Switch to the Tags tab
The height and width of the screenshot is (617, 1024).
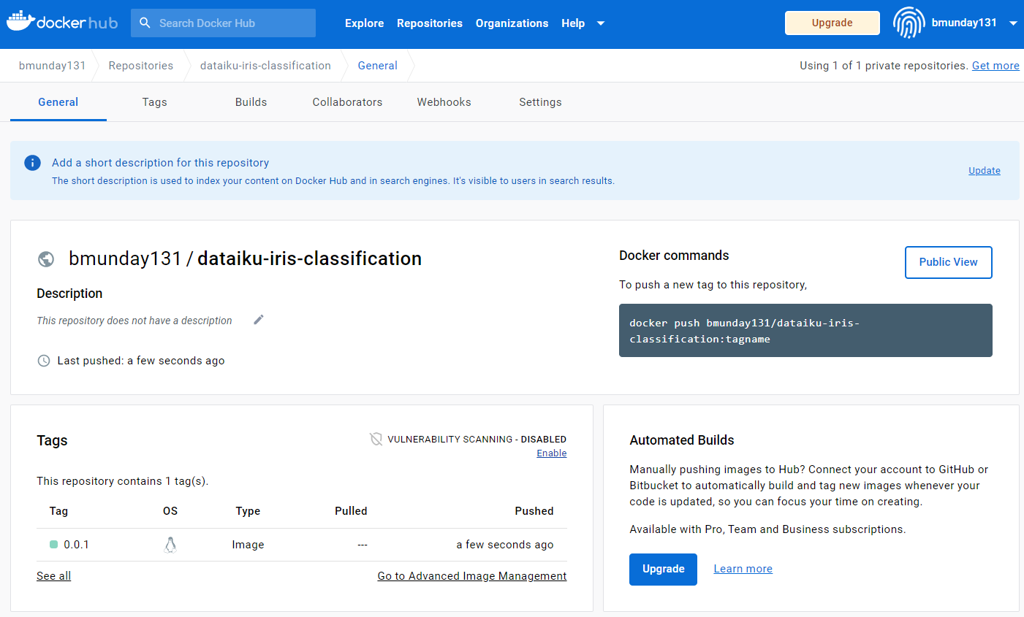point(155,102)
